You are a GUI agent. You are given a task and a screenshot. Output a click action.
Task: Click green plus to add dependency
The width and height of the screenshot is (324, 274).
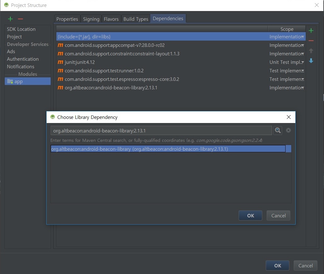311,31
